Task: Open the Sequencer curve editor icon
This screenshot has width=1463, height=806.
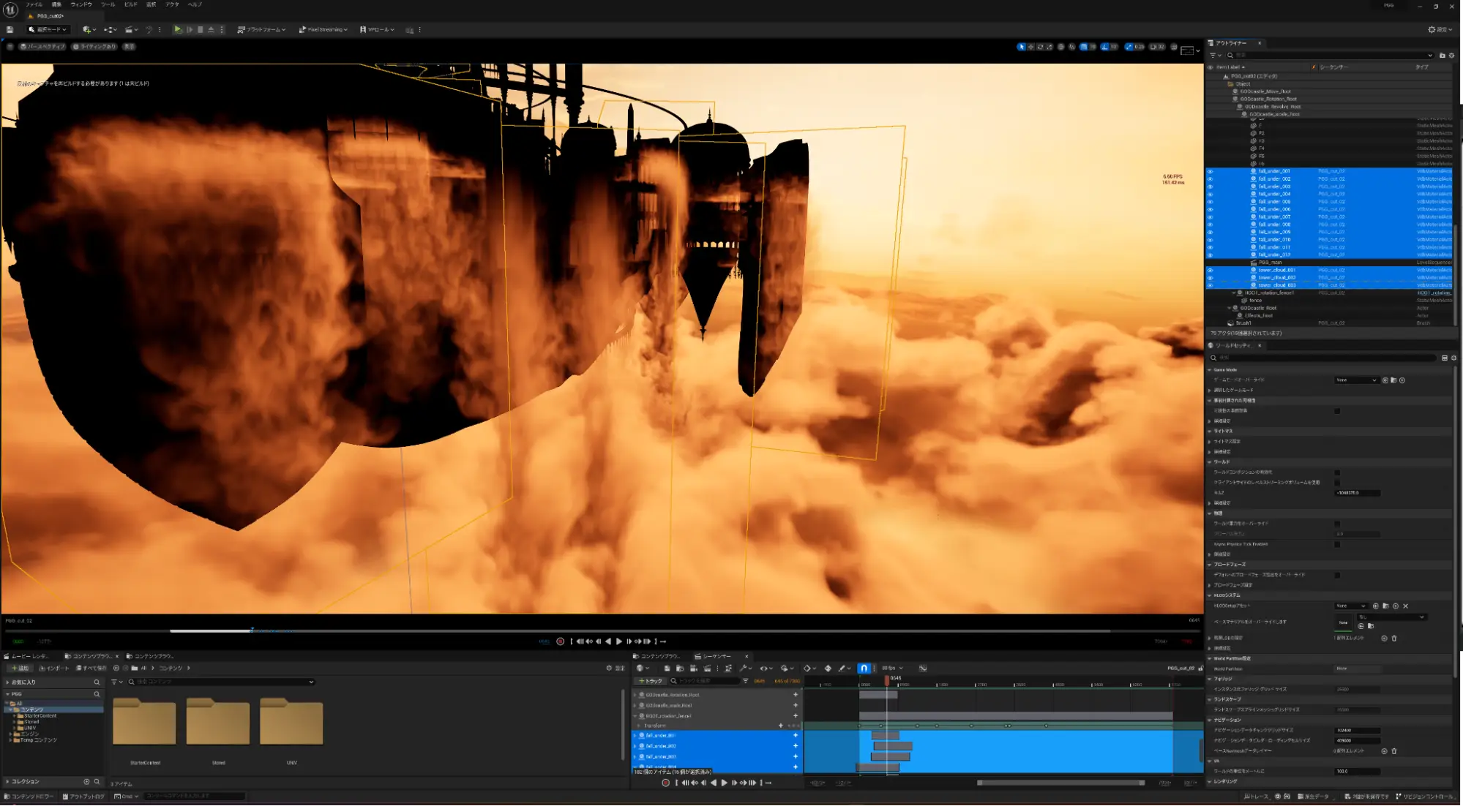Action: 923,668
